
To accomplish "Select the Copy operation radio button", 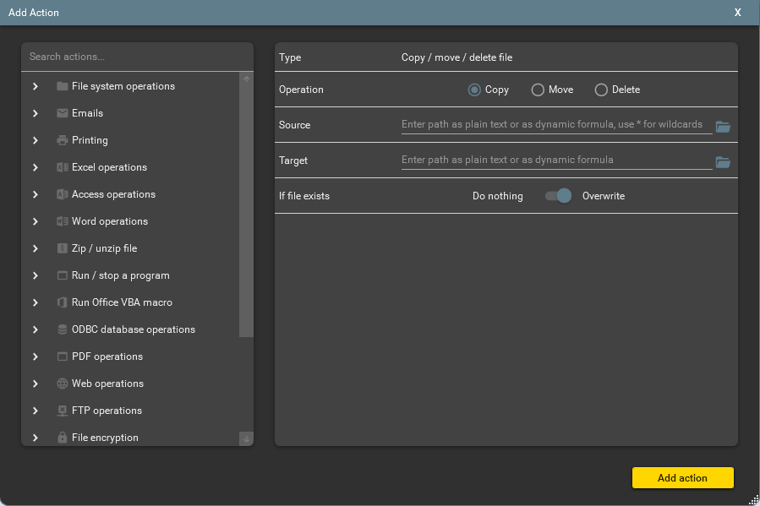I will 474,90.
